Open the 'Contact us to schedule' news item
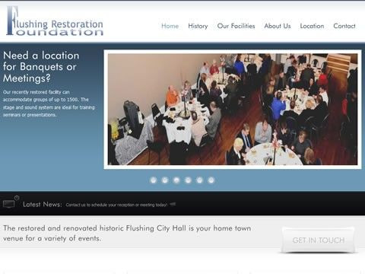365x274 pixels. pyautogui.click(x=116, y=205)
